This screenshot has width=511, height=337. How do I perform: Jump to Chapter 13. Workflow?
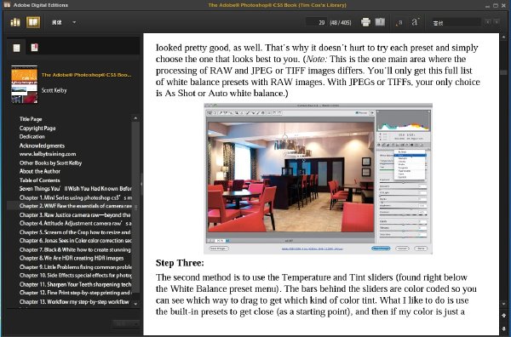[x=74, y=302]
